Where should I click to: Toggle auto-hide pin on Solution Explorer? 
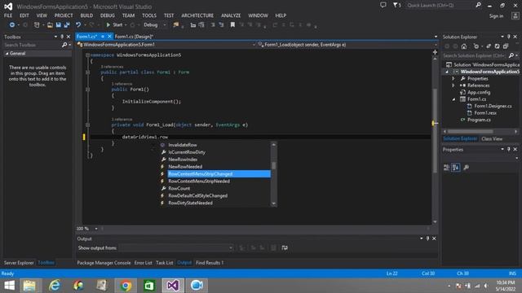tap(509, 37)
